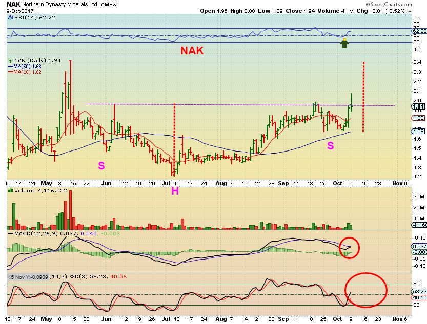Image resolution: width=427 pixels, height=324 pixels.
Task: Click the %D(3) 58.23, 40.56 stochastic legend
Action: (98, 277)
